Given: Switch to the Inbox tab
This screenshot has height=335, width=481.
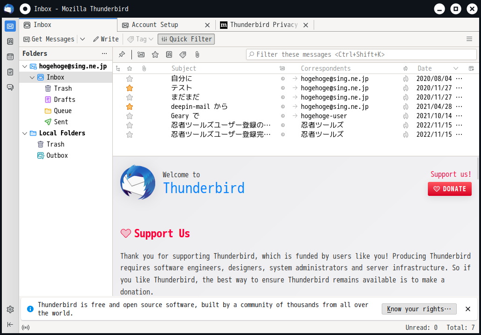Looking at the screenshot, I should [68, 25].
